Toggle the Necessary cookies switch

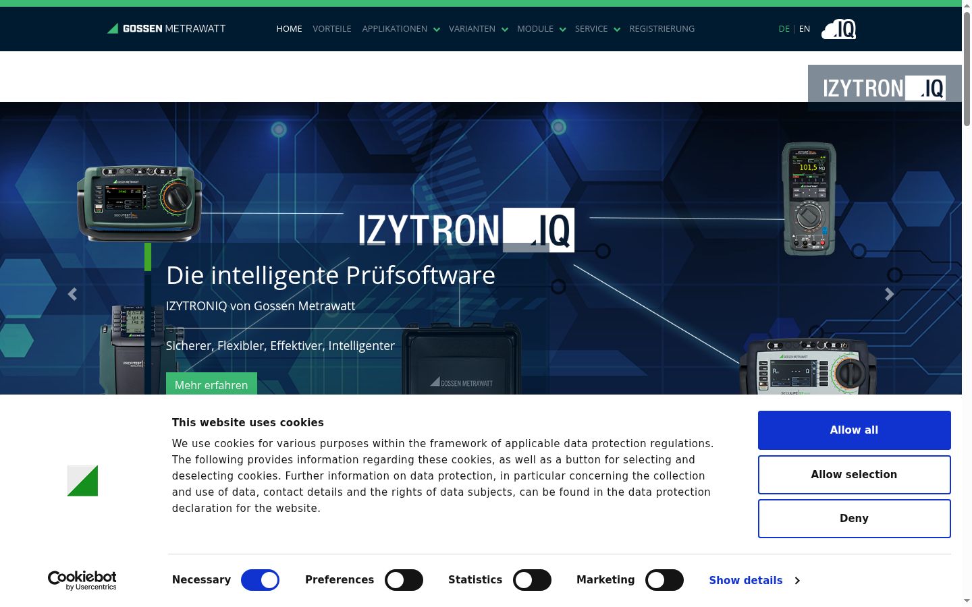pyautogui.click(x=260, y=580)
